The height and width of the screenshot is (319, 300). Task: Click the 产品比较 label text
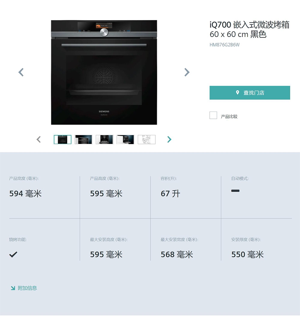[229, 116]
